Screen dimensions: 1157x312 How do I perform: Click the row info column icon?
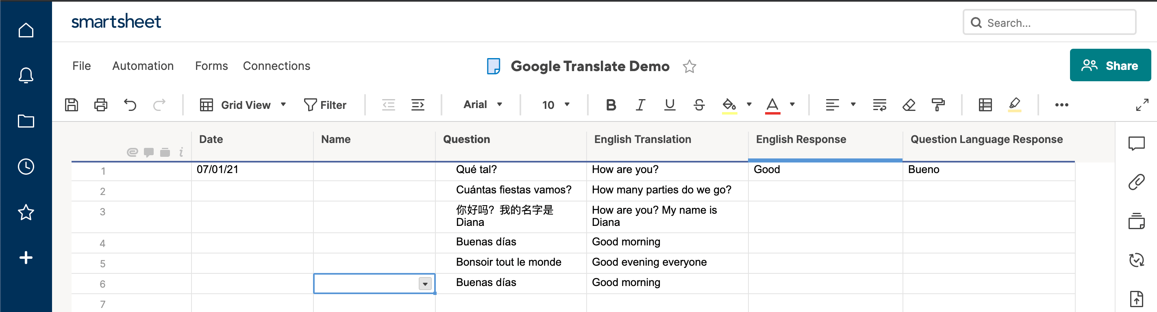(x=181, y=152)
